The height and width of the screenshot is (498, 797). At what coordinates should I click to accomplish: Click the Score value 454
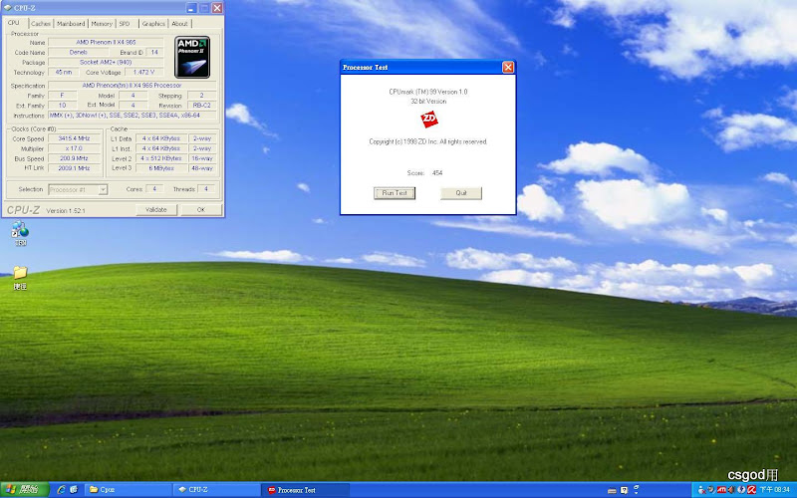tap(437, 172)
